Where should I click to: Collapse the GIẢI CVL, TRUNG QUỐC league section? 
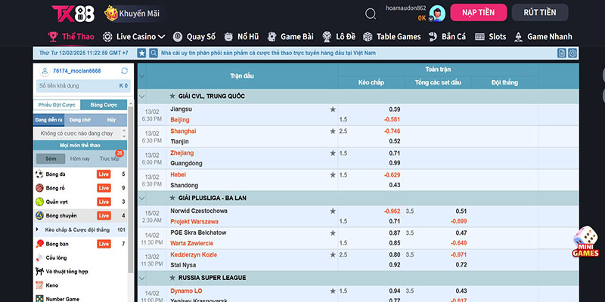(144, 97)
